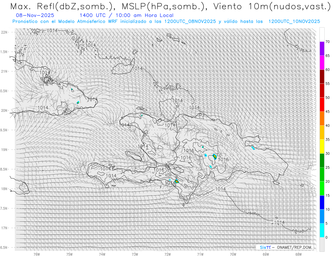Click the bright red 45–50 dBZ colorbar segment
The height and width of the screenshot is (258, 335).
322,105
